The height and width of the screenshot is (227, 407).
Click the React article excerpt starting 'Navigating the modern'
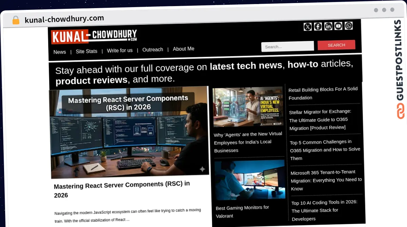[x=128, y=215]
